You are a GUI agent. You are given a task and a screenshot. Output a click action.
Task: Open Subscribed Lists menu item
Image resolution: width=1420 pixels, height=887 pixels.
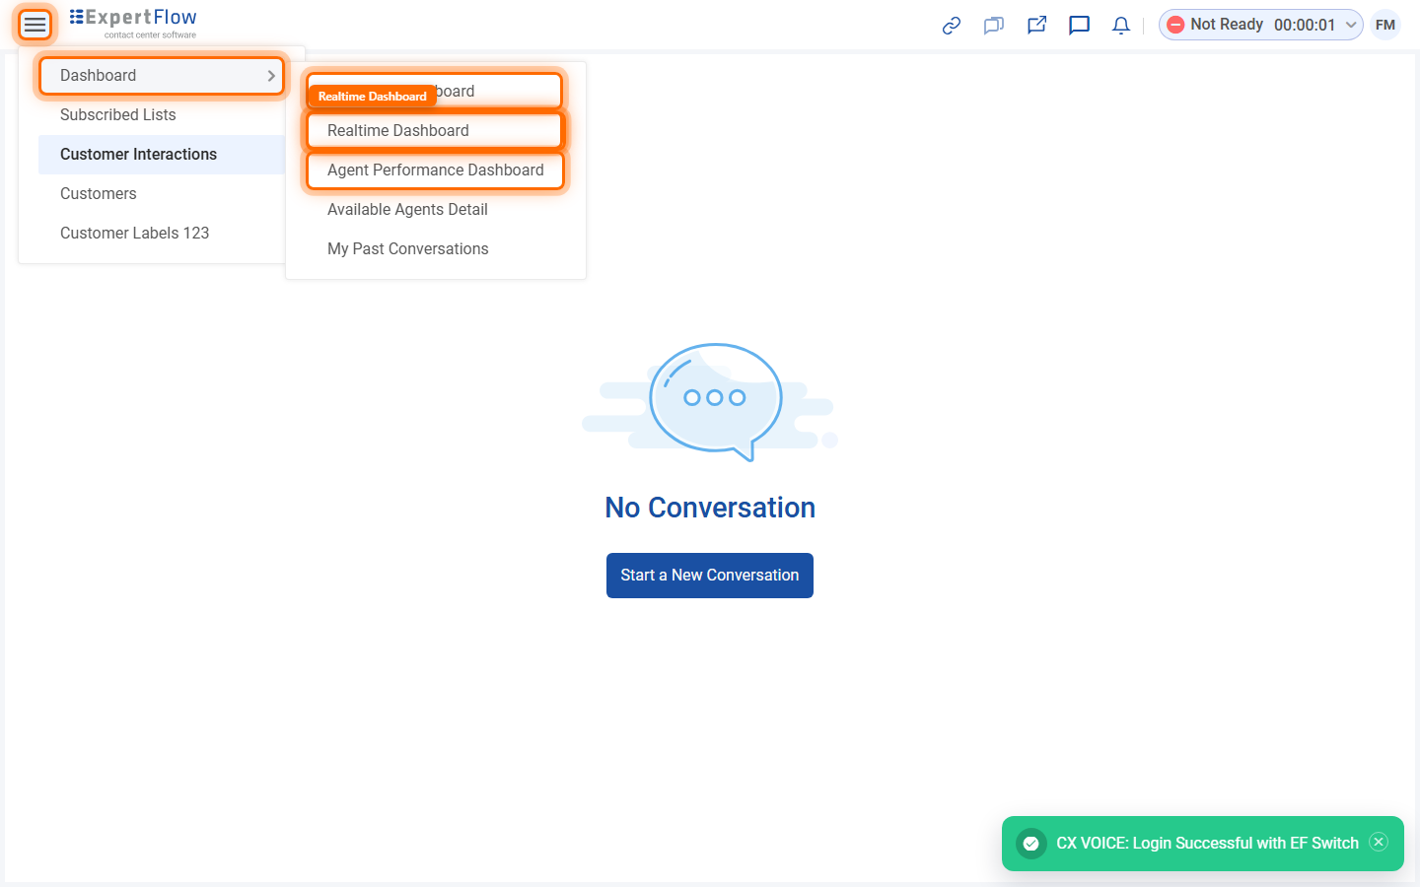point(162,115)
